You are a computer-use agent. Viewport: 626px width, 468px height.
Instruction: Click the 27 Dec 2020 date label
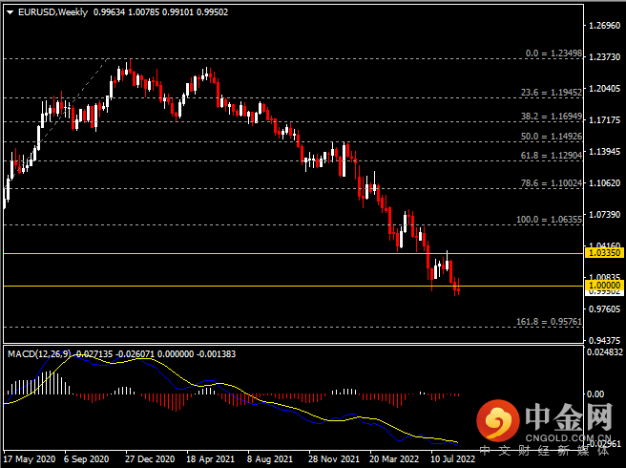point(150,459)
